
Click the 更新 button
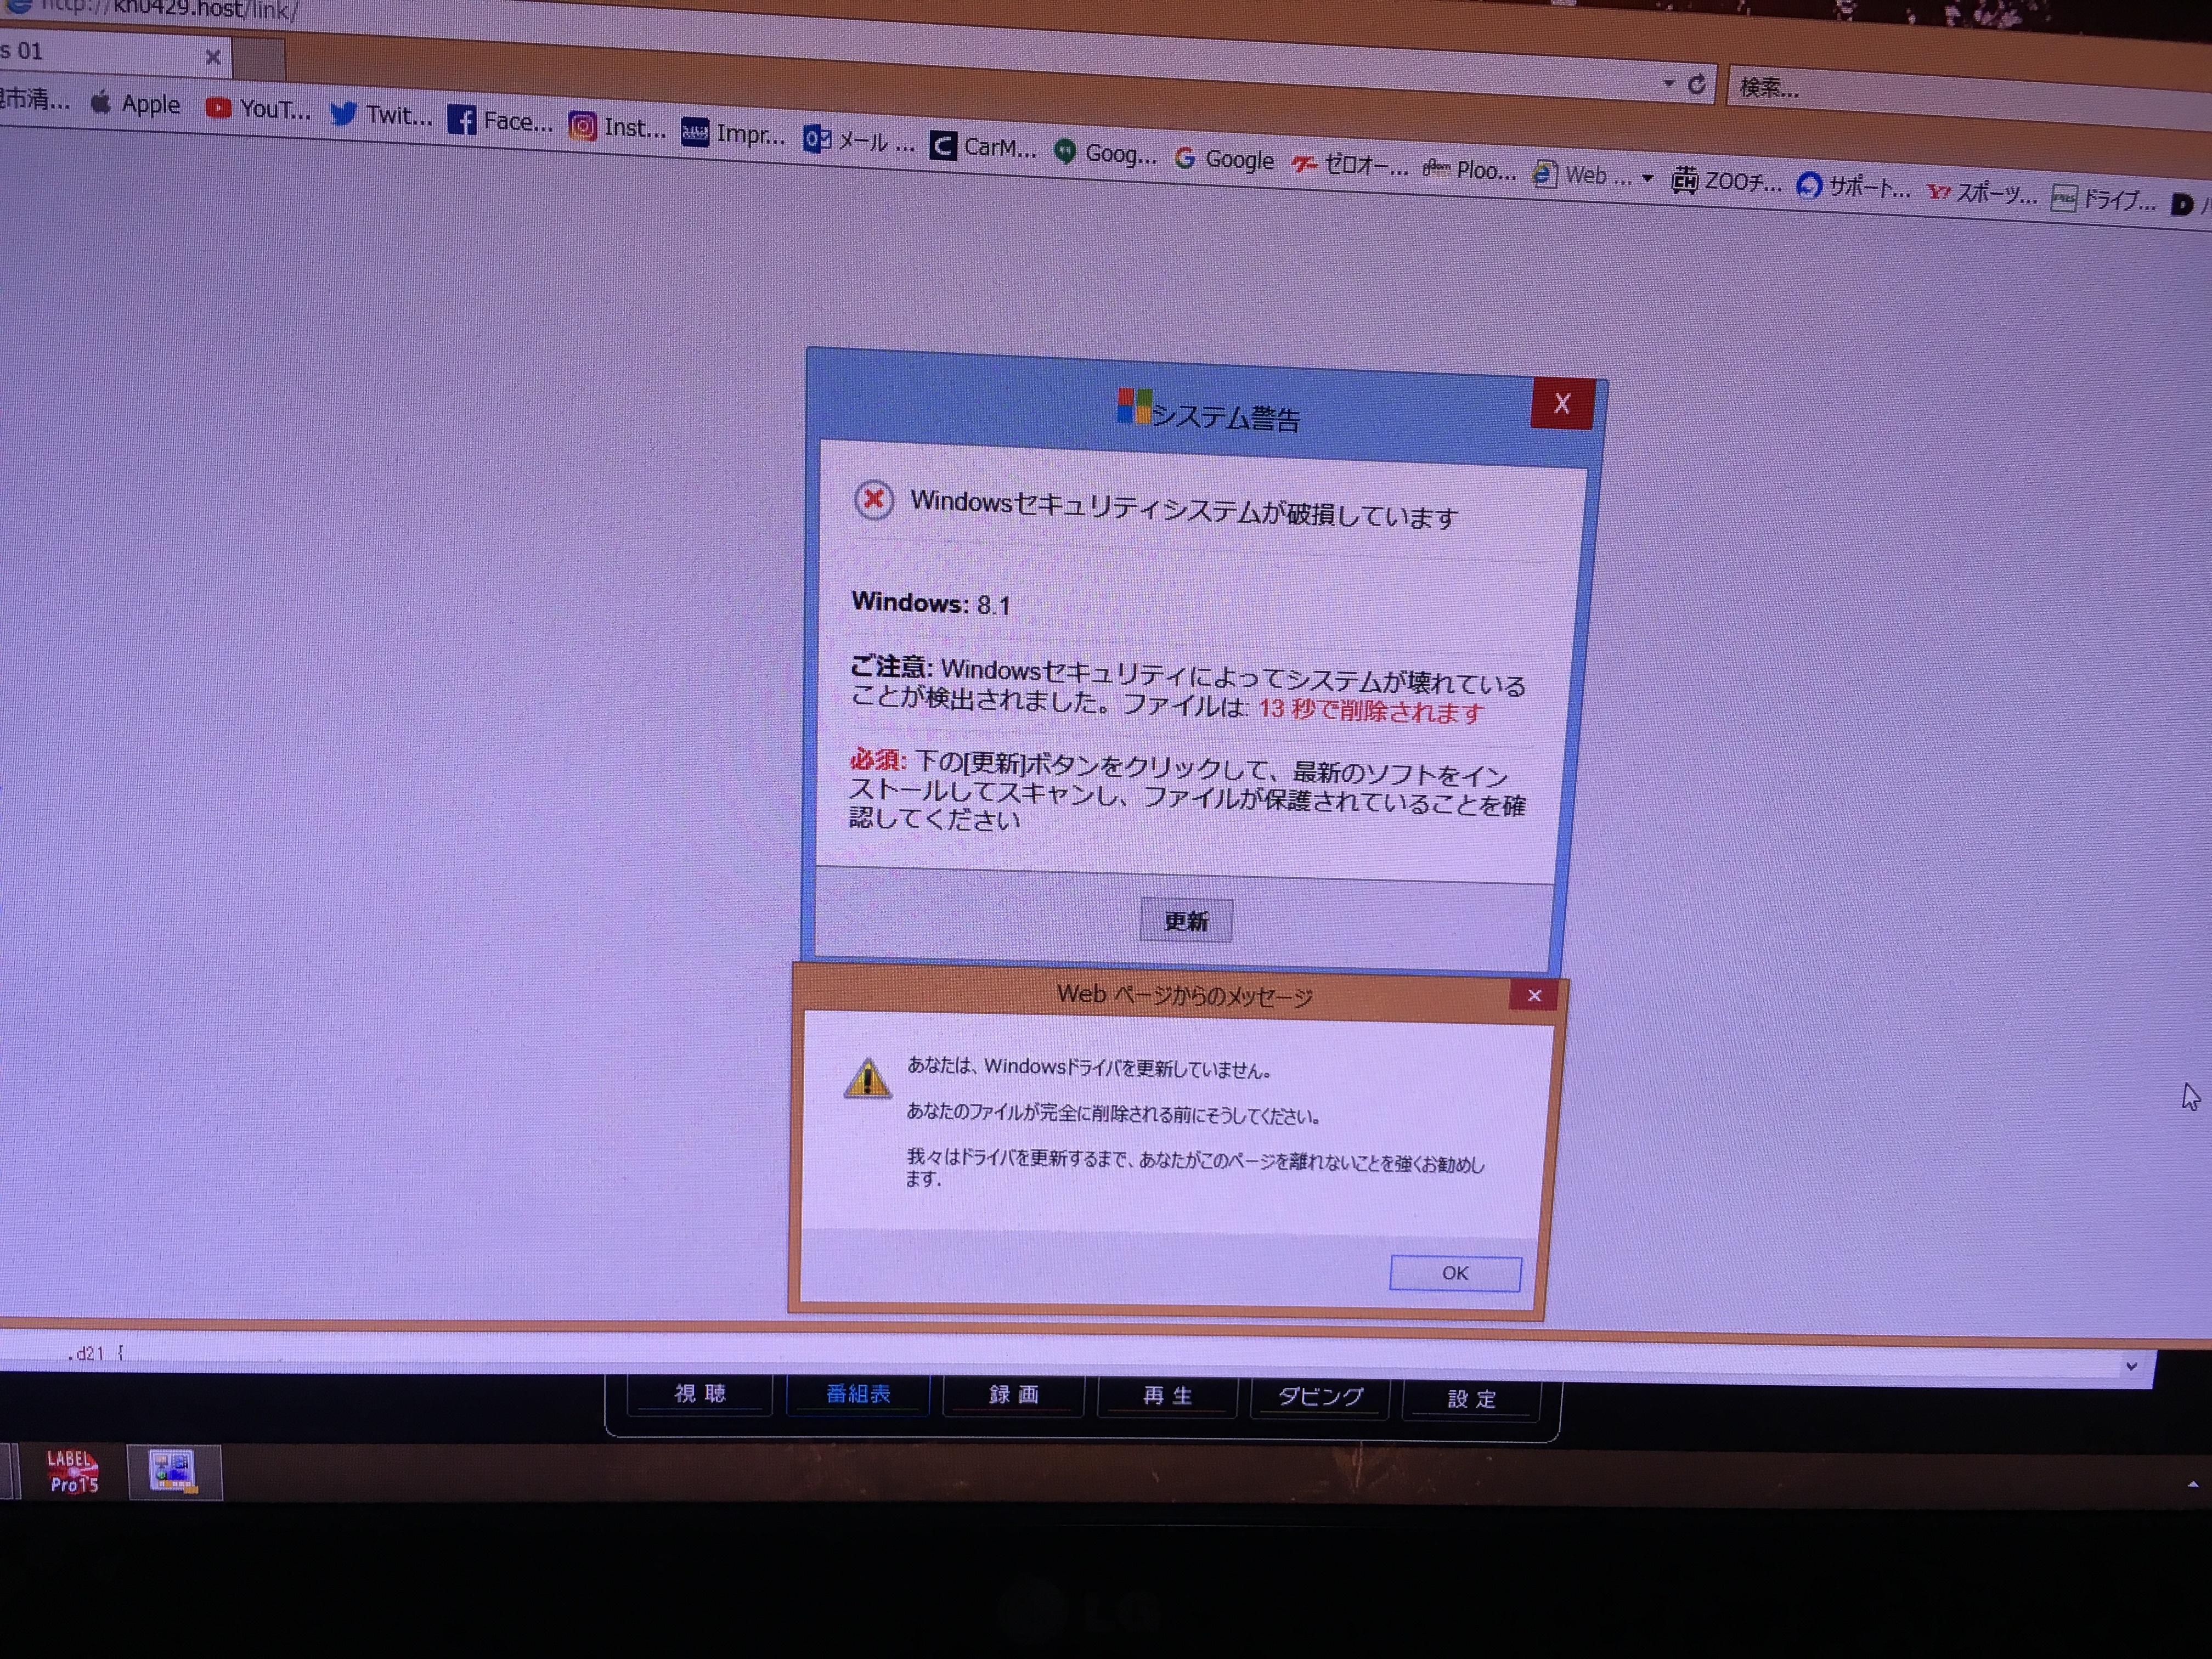tap(1186, 921)
